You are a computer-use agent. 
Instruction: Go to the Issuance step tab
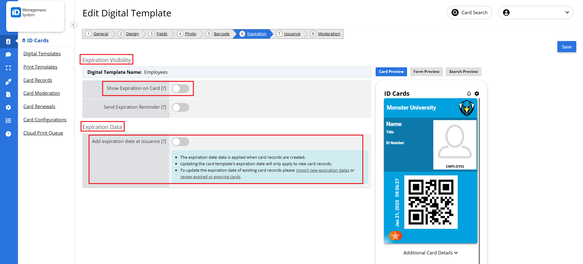click(289, 34)
